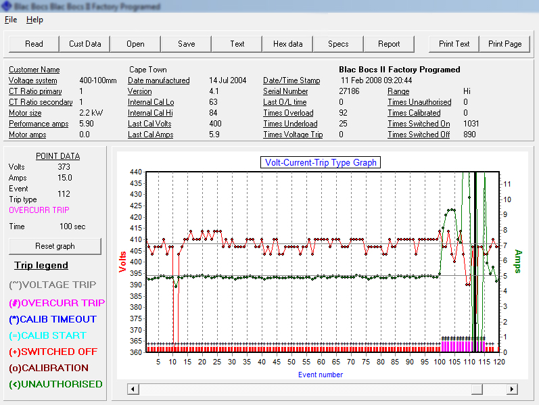Click the Customer Name label
Image resolution: width=539 pixels, height=405 pixels.
click(34, 70)
